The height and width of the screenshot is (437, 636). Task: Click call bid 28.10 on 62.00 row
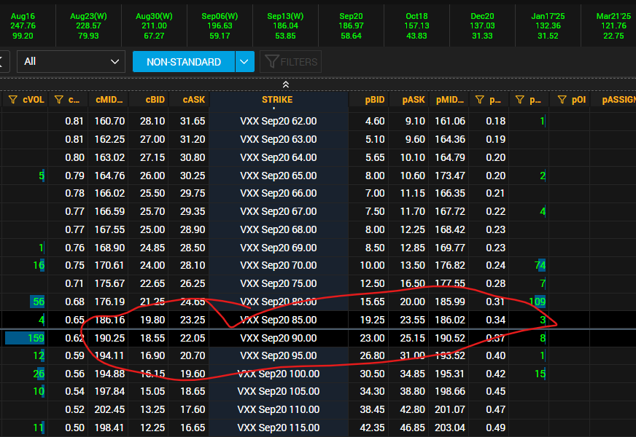[x=152, y=121]
